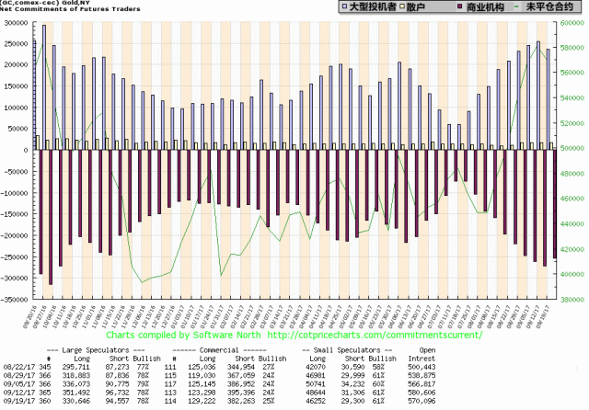Click open interest value 500,443
The height and width of the screenshot is (410, 589).
click(422, 367)
